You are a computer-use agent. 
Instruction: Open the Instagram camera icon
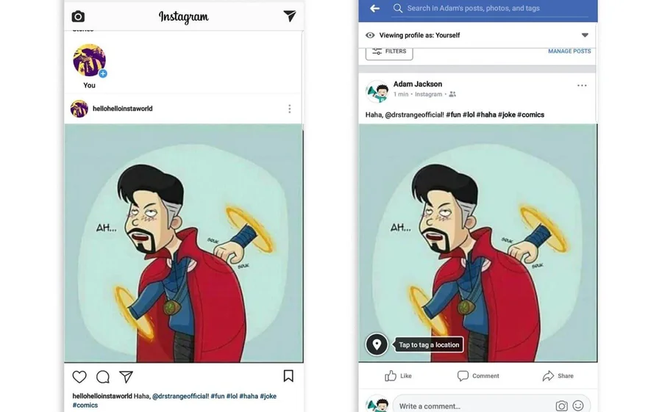[x=78, y=16]
